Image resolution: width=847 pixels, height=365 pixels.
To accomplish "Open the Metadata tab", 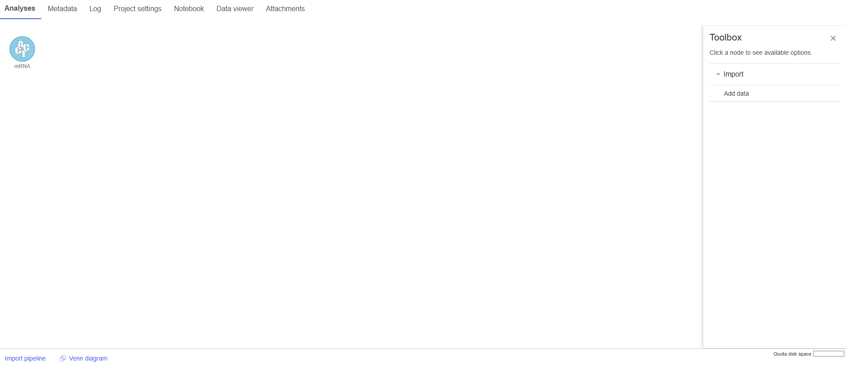I will pyautogui.click(x=62, y=9).
